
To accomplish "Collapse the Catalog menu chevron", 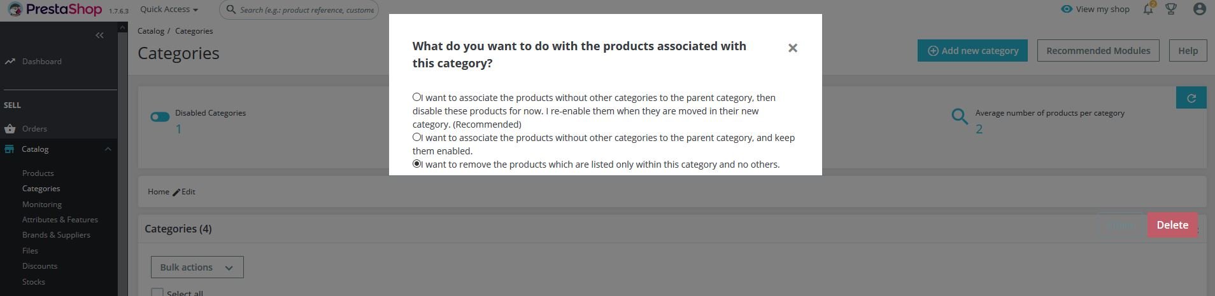I will pos(108,149).
